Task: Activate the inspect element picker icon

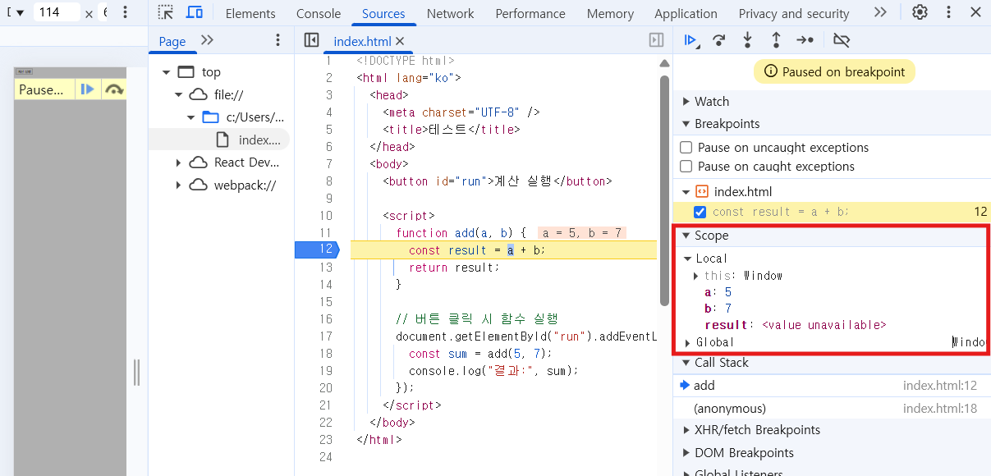Action: (x=166, y=13)
